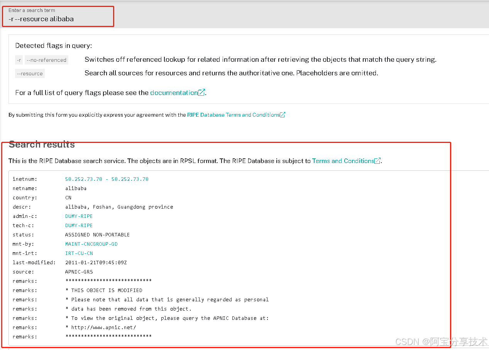Open tech-c DUMY-RIPE link
The width and height of the screenshot is (489, 350).
pos(79,226)
